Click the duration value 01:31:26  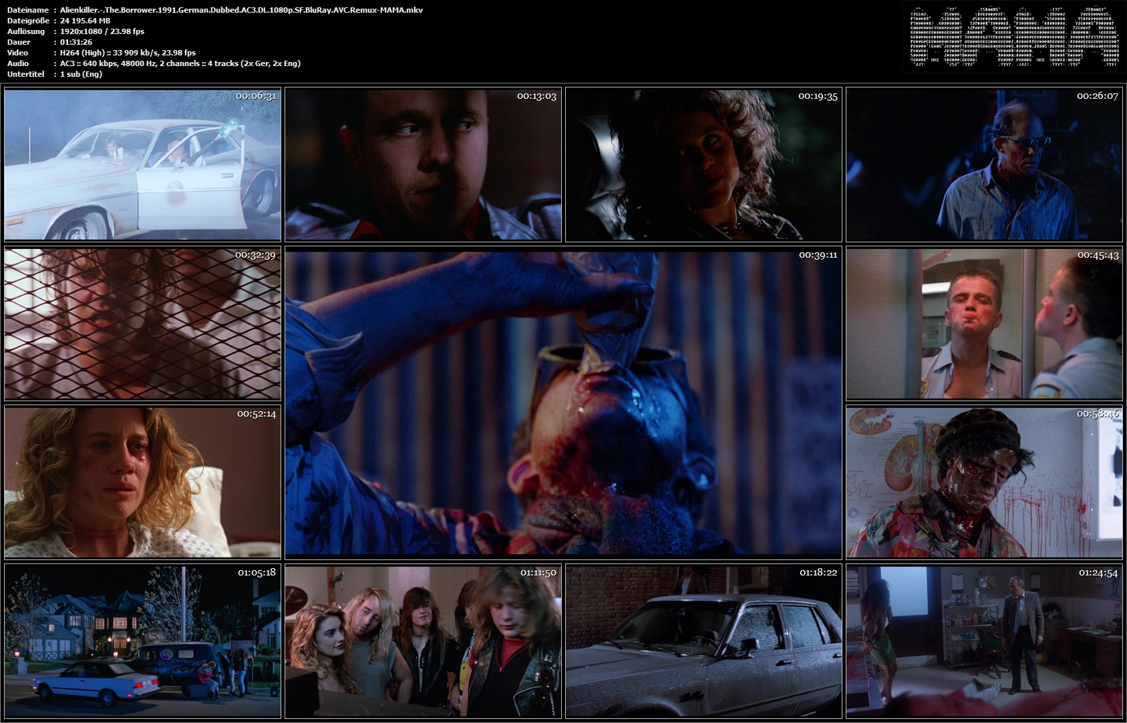[76, 42]
